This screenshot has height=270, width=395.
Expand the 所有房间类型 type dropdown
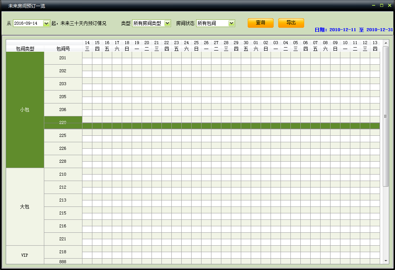[168, 23]
